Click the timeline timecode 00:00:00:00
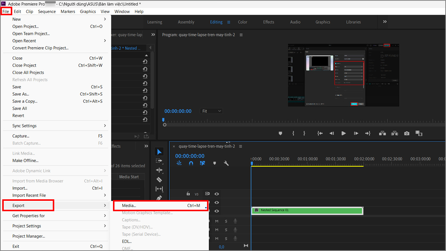This screenshot has width=446, height=251. click(x=190, y=156)
